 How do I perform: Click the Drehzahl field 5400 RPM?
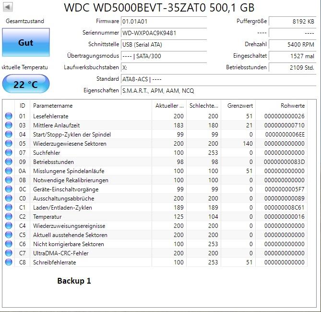coord(293,45)
